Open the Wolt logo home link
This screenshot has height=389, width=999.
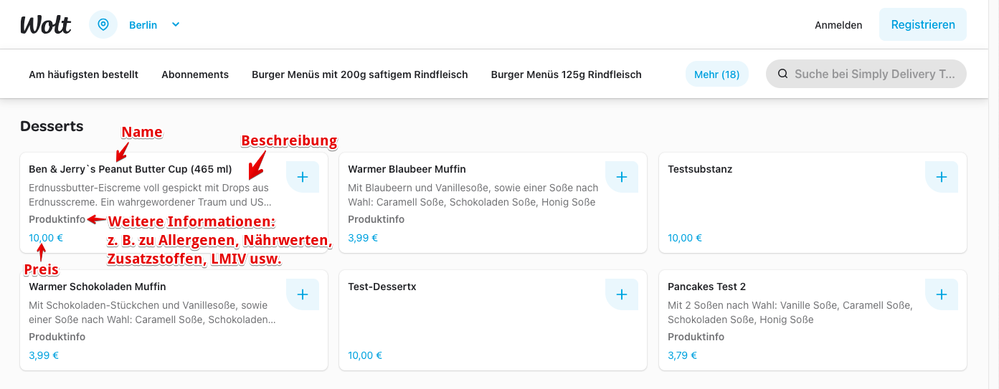coord(46,24)
